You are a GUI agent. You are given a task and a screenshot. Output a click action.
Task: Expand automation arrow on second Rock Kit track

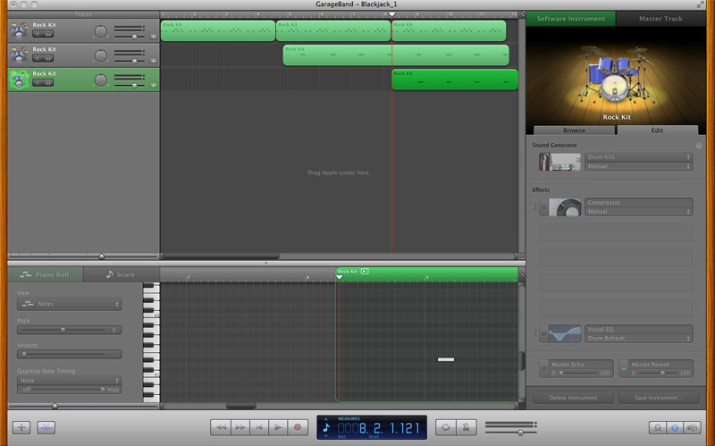(153, 61)
